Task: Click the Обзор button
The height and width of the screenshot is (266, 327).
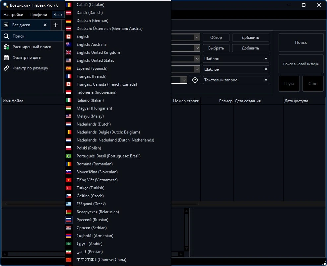Action: pyautogui.click(x=216, y=38)
